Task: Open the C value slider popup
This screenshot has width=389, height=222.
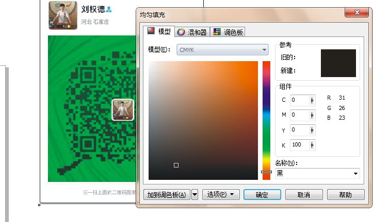Action: (x=312, y=100)
